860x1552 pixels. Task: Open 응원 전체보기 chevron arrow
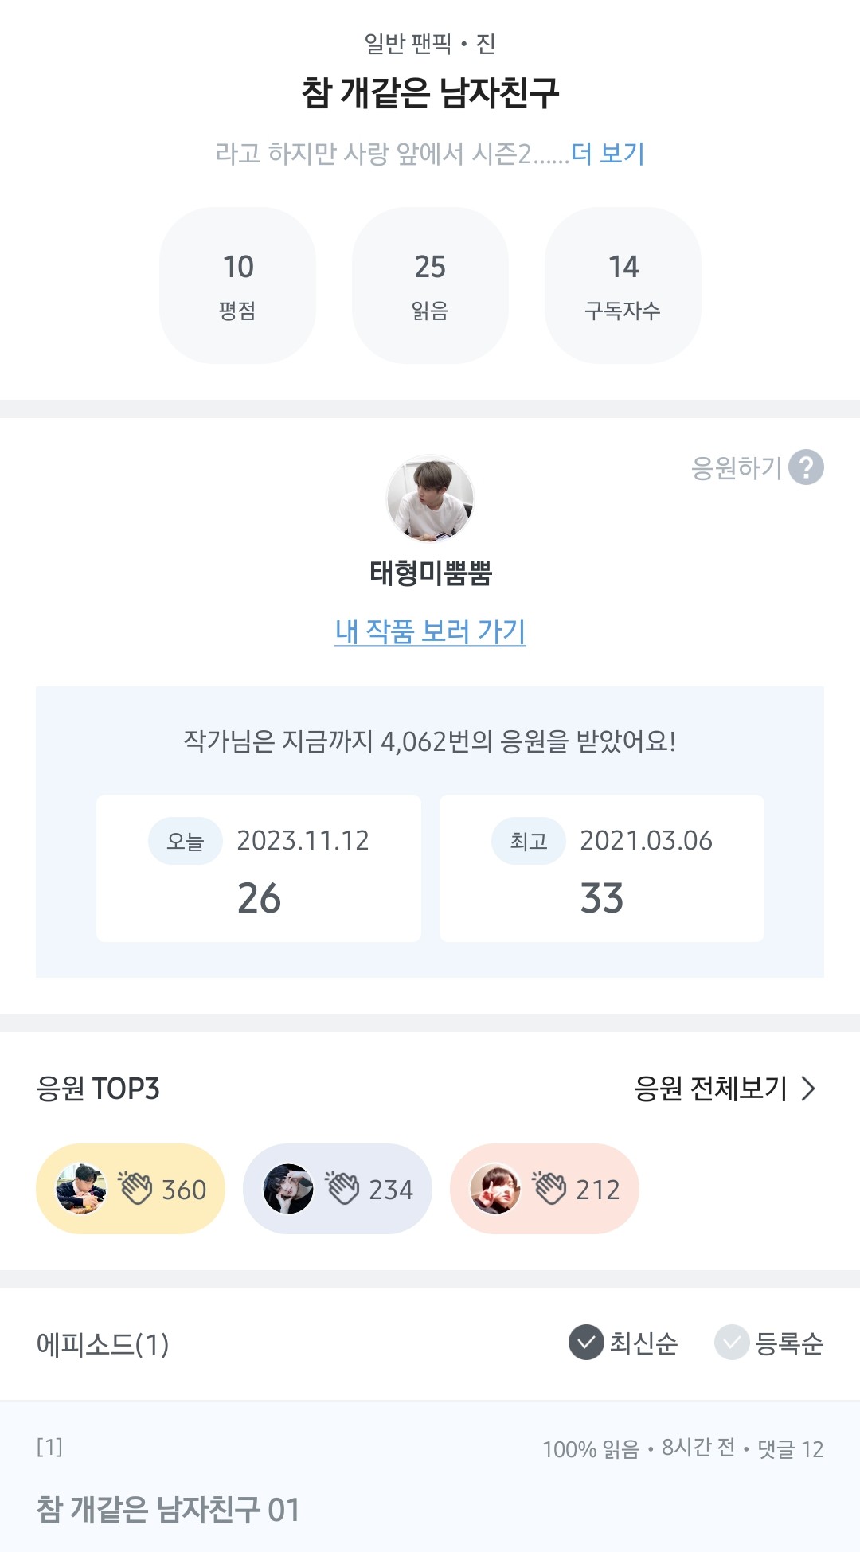[x=807, y=1089]
